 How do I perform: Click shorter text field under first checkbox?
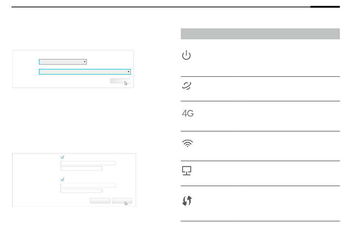pos(81,168)
